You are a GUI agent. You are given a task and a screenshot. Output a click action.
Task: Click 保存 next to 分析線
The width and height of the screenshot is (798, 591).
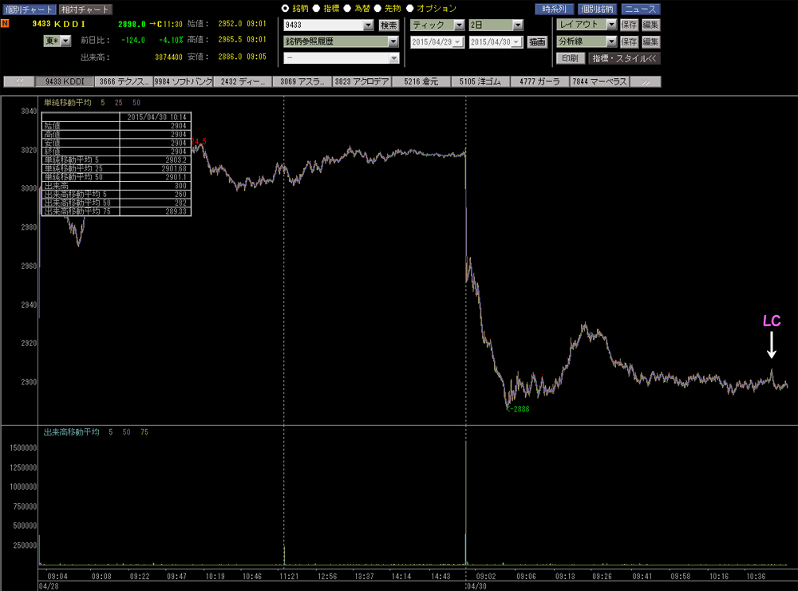coord(629,41)
